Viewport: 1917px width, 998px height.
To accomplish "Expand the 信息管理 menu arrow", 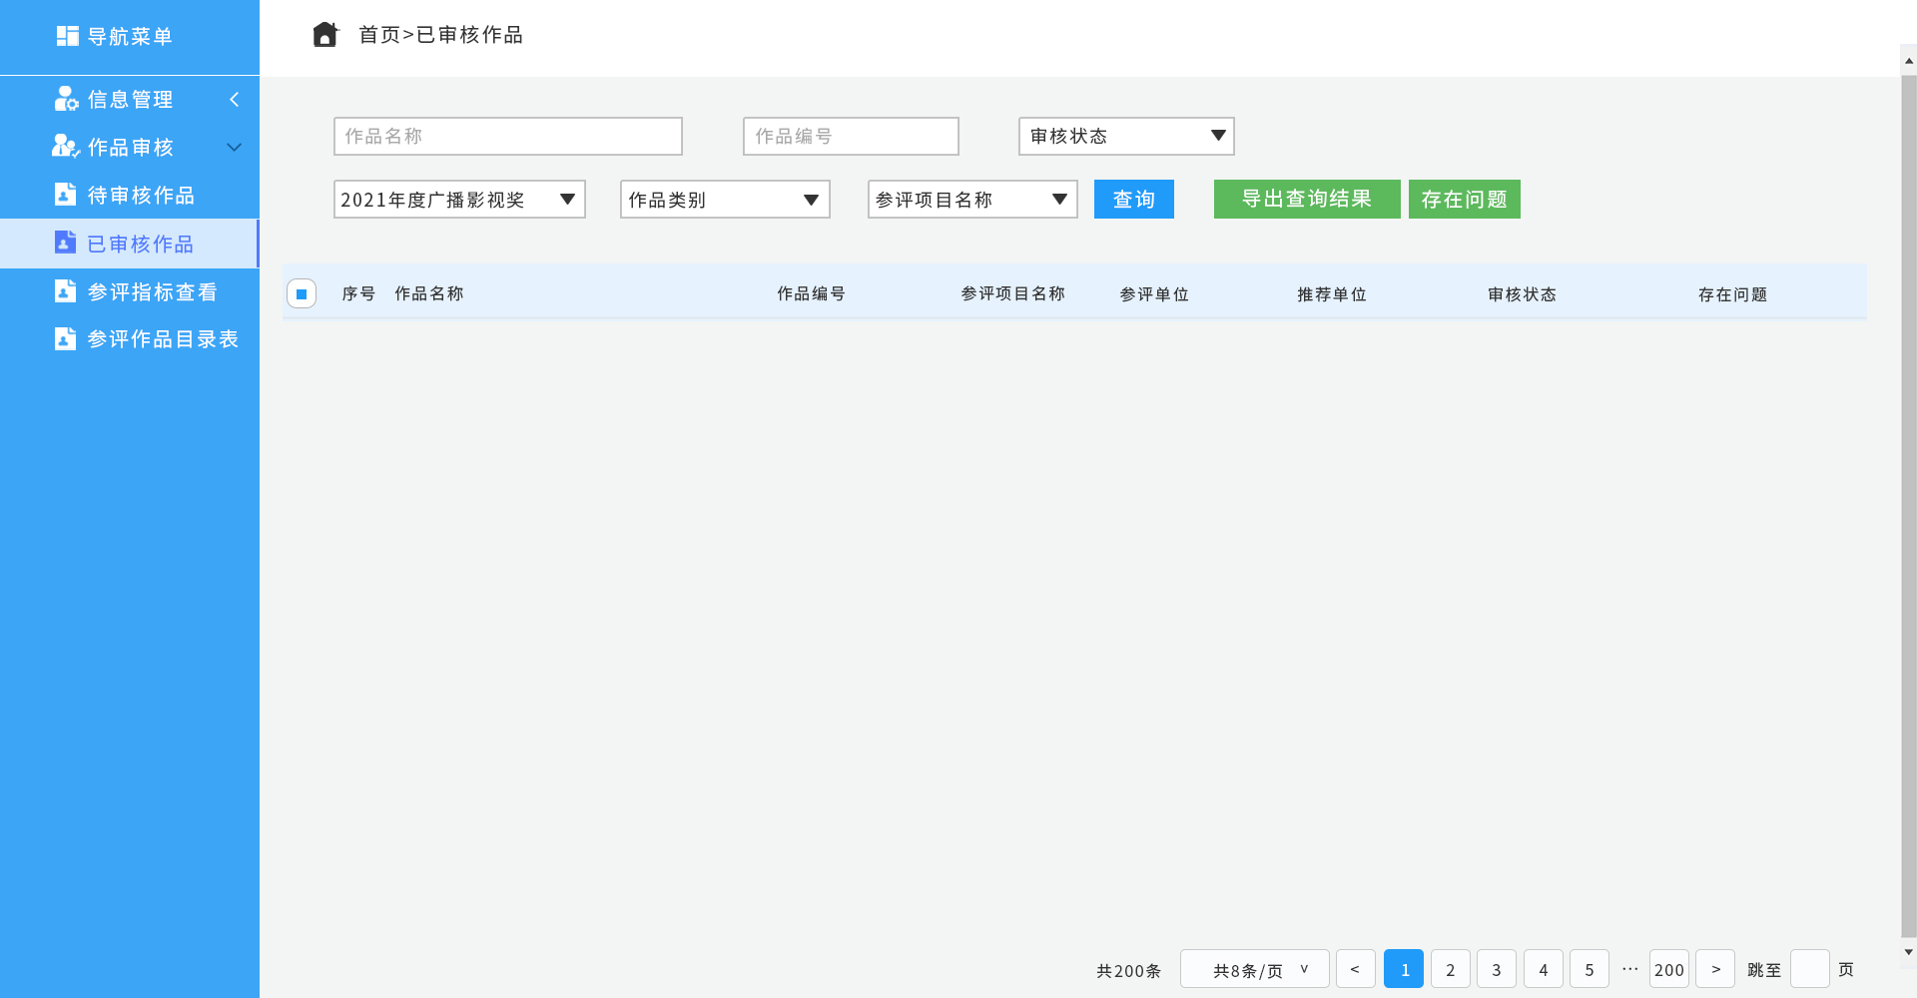I will click(x=235, y=100).
